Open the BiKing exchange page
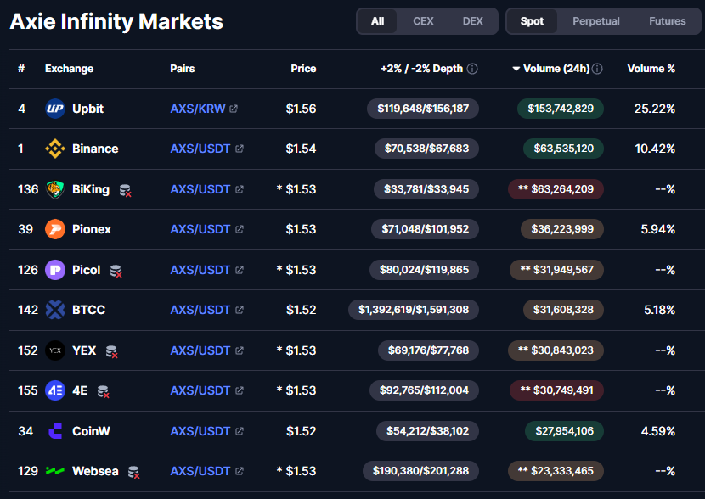The width and height of the screenshot is (705, 499). (x=91, y=189)
